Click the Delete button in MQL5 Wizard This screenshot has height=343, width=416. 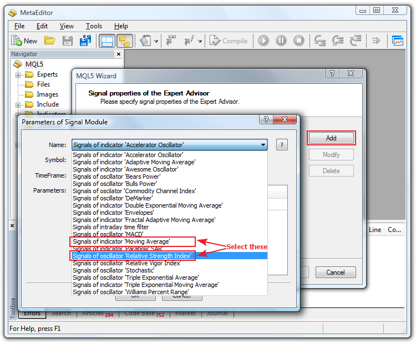click(x=331, y=171)
